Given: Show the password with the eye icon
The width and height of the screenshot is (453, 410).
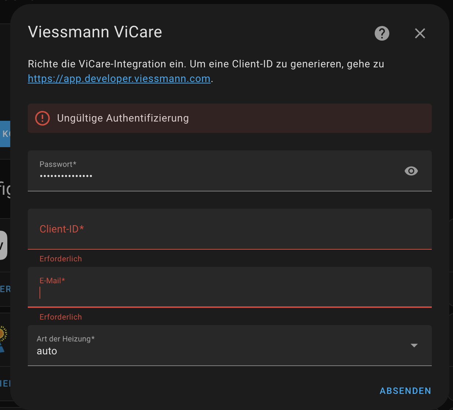Looking at the screenshot, I should click(411, 171).
